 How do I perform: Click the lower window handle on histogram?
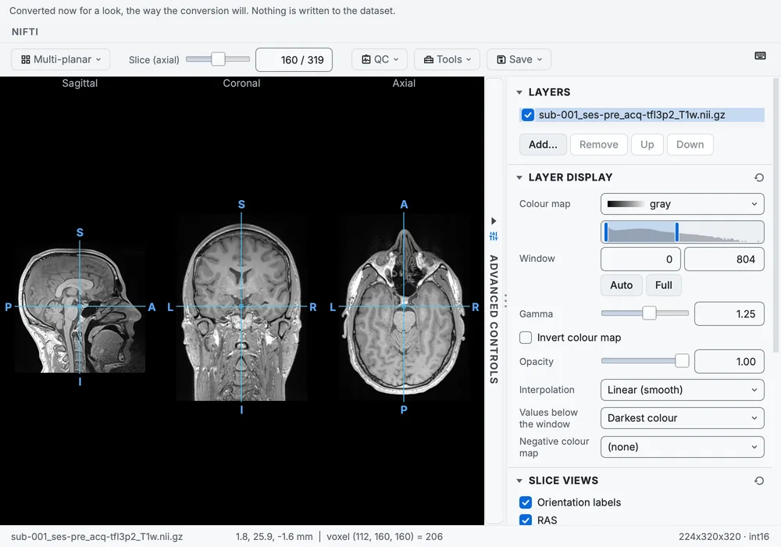coord(606,232)
